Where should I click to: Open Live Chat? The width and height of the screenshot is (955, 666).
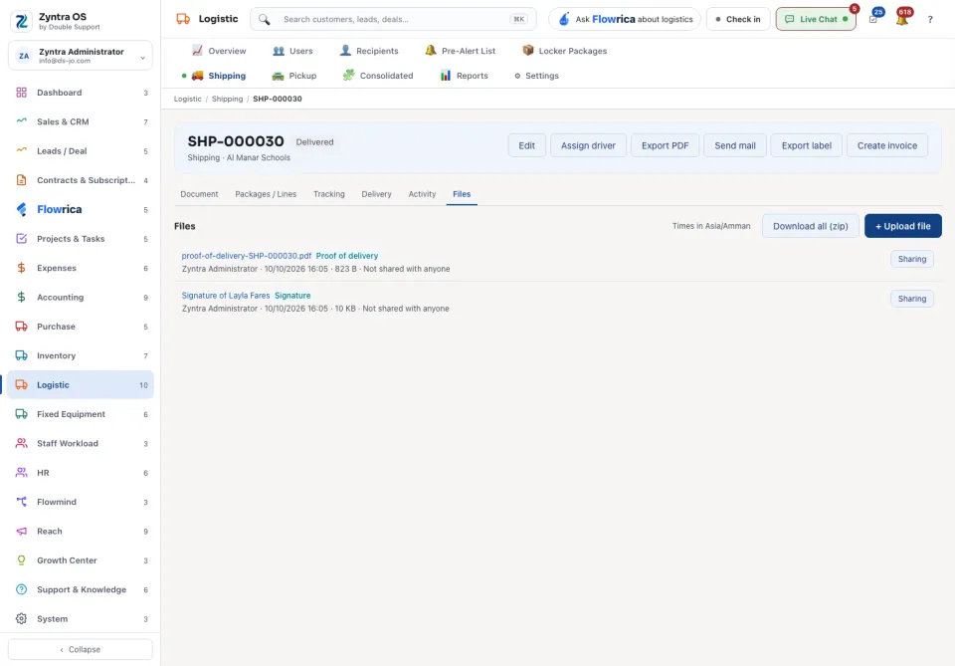pos(816,20)
